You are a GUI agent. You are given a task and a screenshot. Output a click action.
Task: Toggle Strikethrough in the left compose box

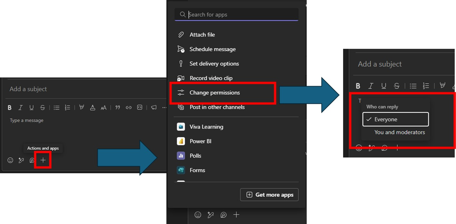pyautogui.click(x=43, y=107)
